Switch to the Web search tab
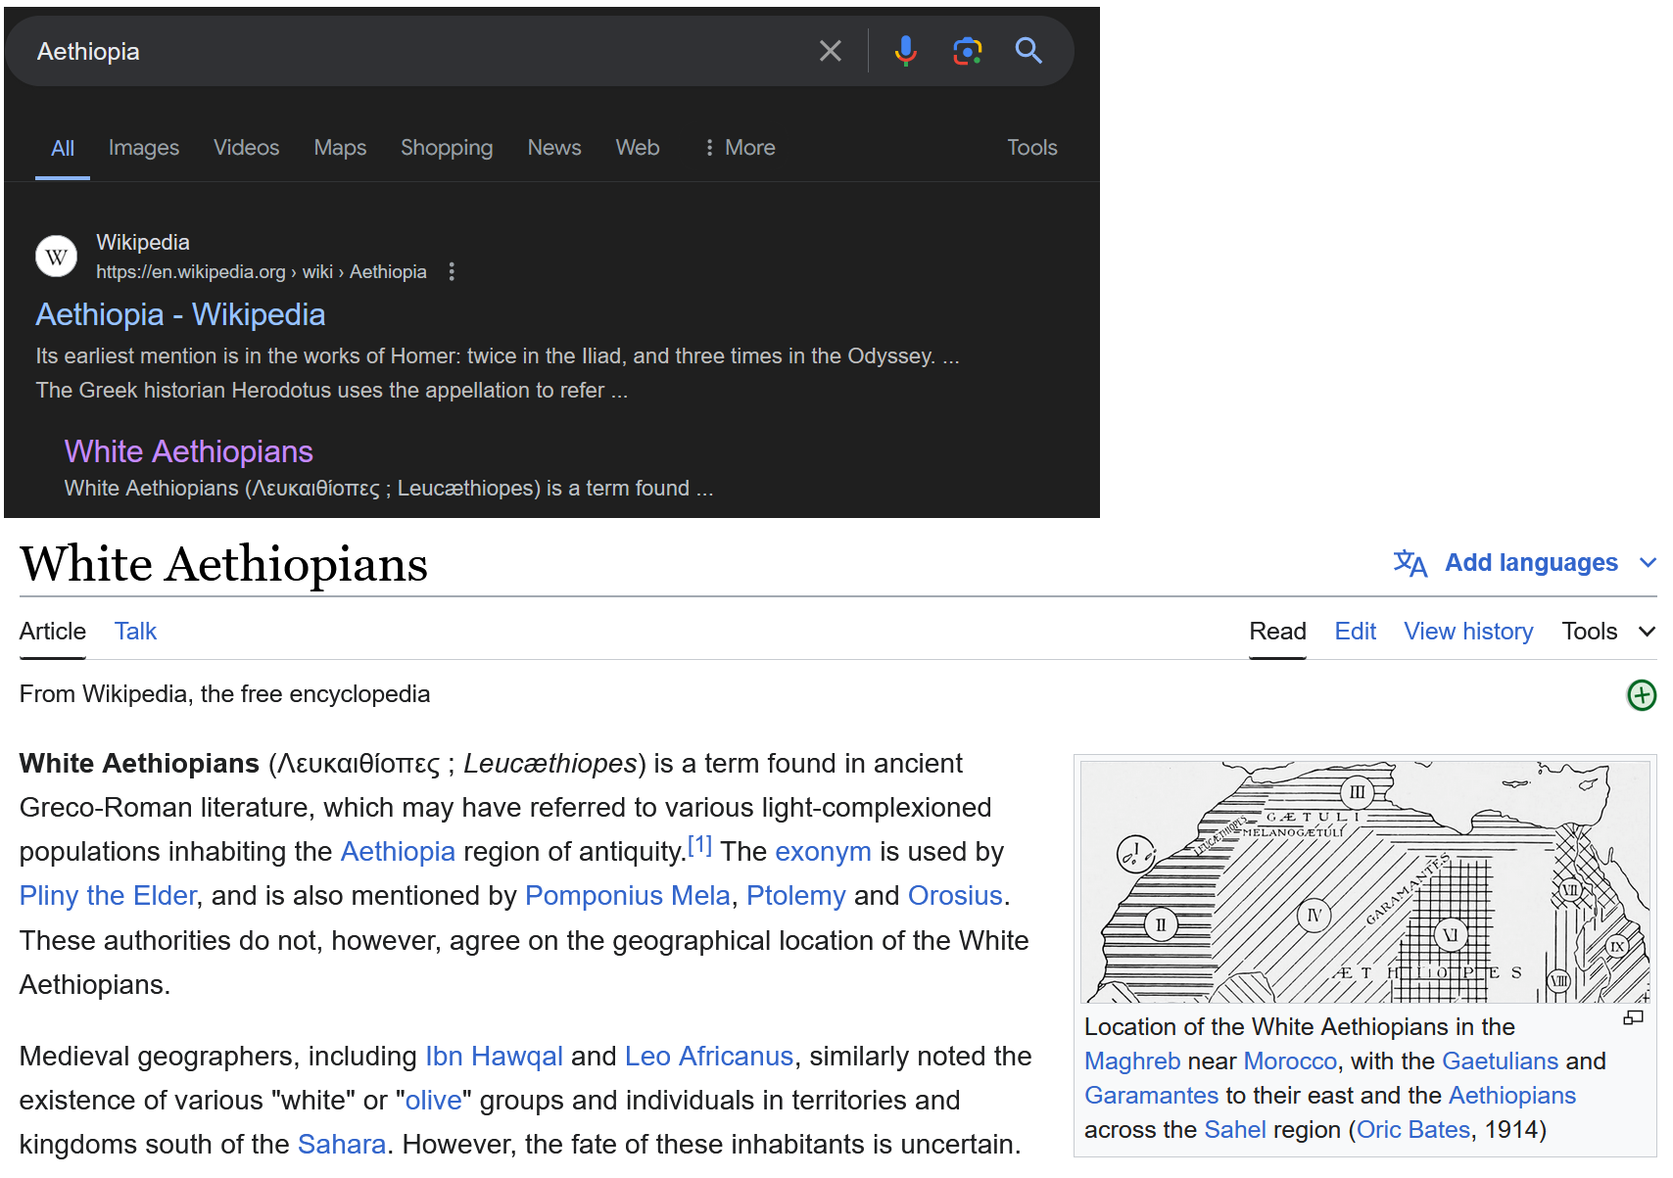This screenshot has width=1673, height=1178. tap(638, 148)
